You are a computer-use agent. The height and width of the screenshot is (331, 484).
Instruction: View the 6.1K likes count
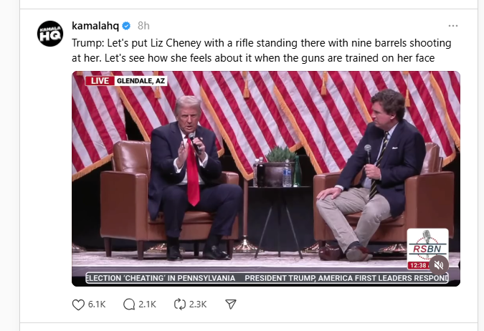97,304
